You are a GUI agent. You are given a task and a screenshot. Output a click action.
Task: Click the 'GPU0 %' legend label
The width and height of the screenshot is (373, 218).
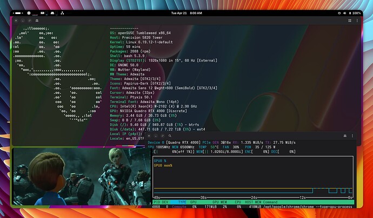pos(160,161)
